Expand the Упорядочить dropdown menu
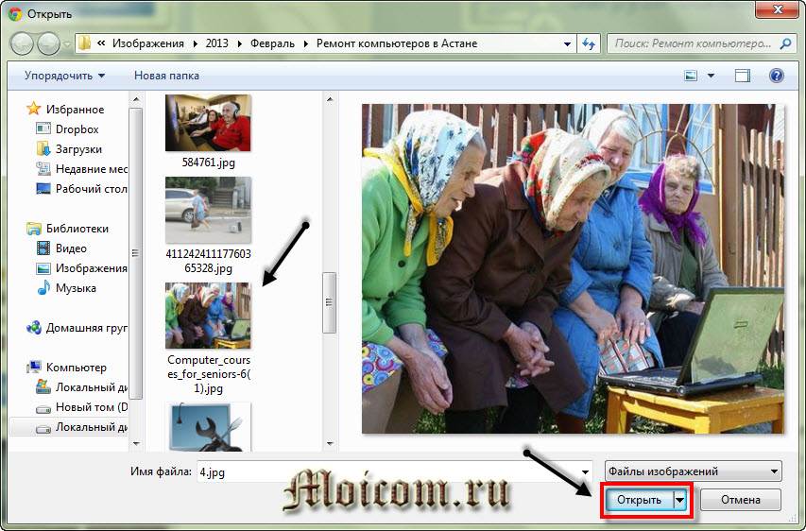 click(x=64, y=76)
